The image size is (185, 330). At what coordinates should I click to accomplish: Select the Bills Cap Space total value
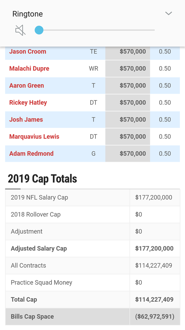155,316
